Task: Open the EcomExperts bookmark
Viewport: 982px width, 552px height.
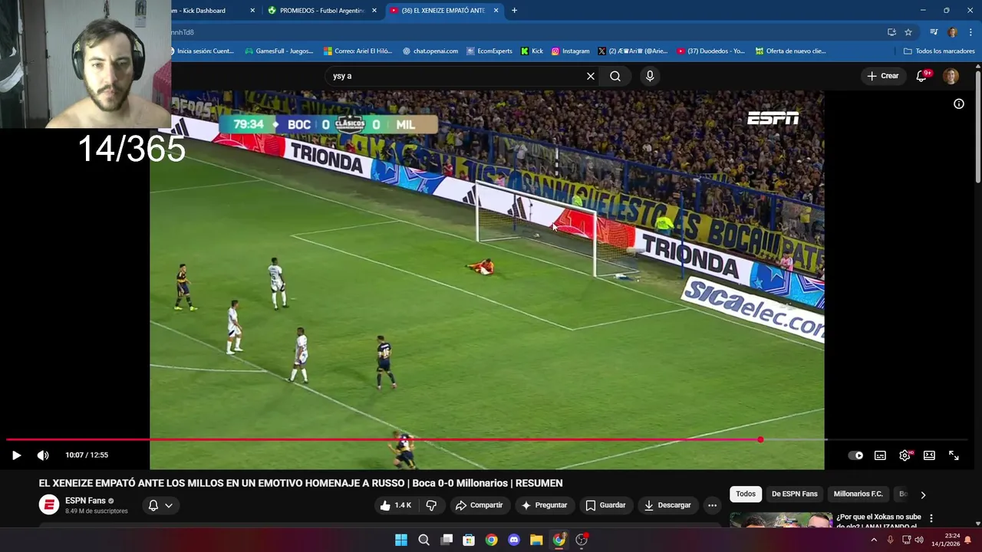Action: (489, 51)
